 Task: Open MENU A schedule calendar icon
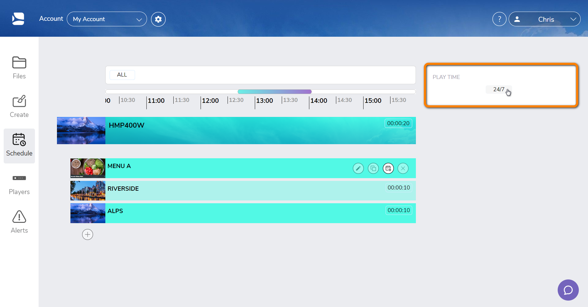pos(388,168)
